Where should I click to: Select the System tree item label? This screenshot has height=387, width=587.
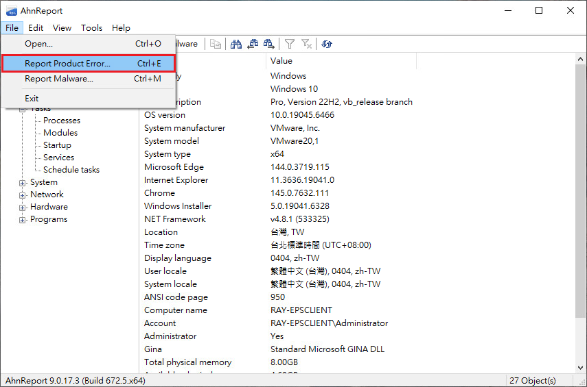(44, 182)
